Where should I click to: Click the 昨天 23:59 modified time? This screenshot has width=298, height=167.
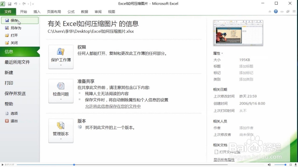[248, 96]
